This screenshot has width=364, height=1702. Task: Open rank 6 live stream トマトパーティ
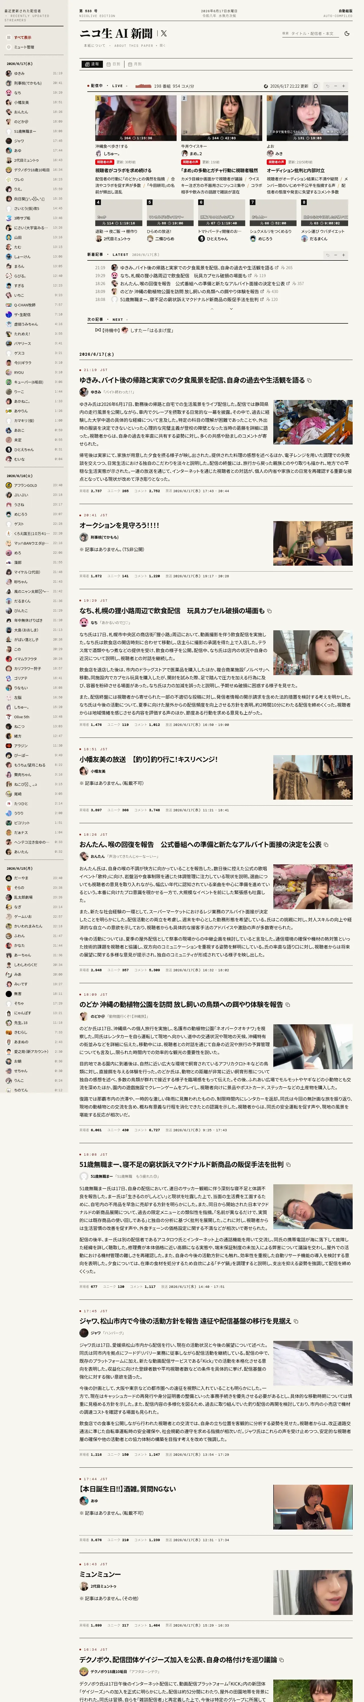click(x=222, y=213)
